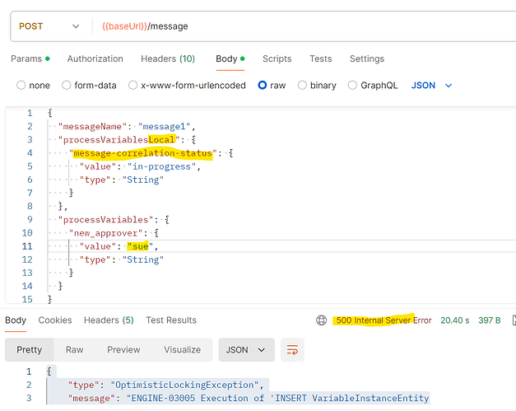Viewport: 516px width, 411px height.
Task: Select the Raw response view
Action: [x=74, y=349]
